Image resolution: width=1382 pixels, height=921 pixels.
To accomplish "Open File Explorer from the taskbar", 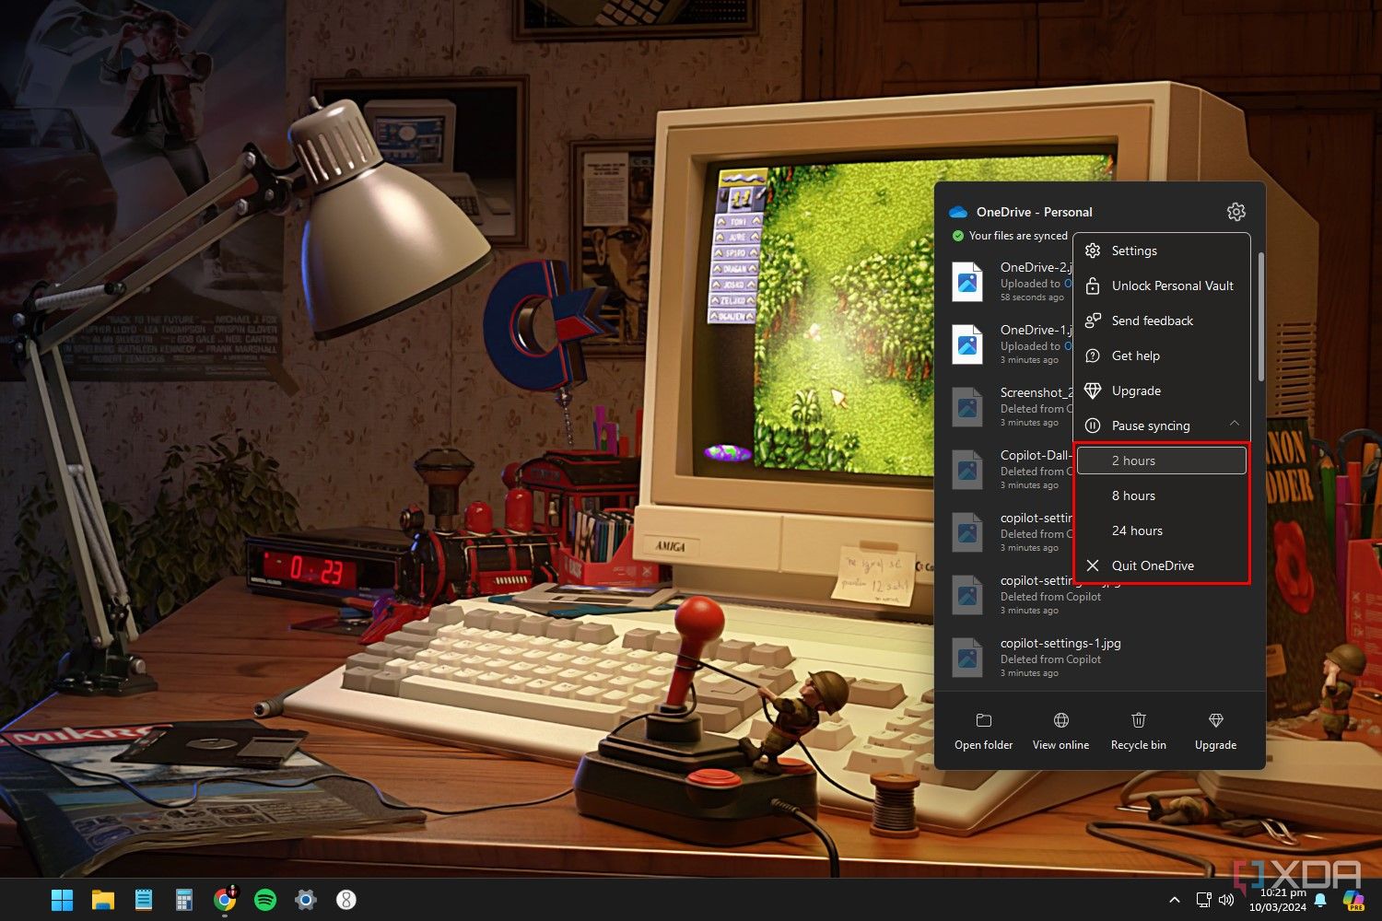I will (102, 900).
